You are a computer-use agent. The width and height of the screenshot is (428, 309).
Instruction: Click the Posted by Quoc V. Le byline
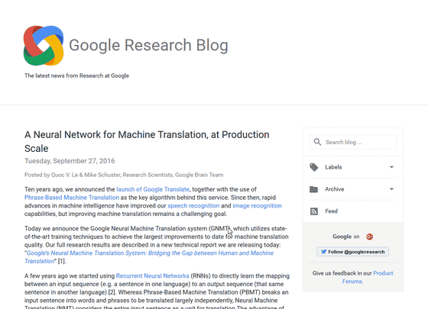point(124,175)
